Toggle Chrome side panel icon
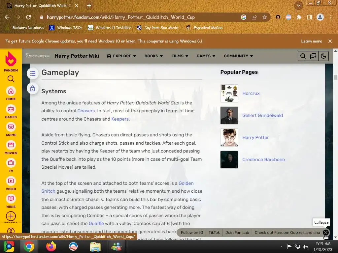This screenshot has width=338, height=253. pyautogui.click(x=310, y=17)
